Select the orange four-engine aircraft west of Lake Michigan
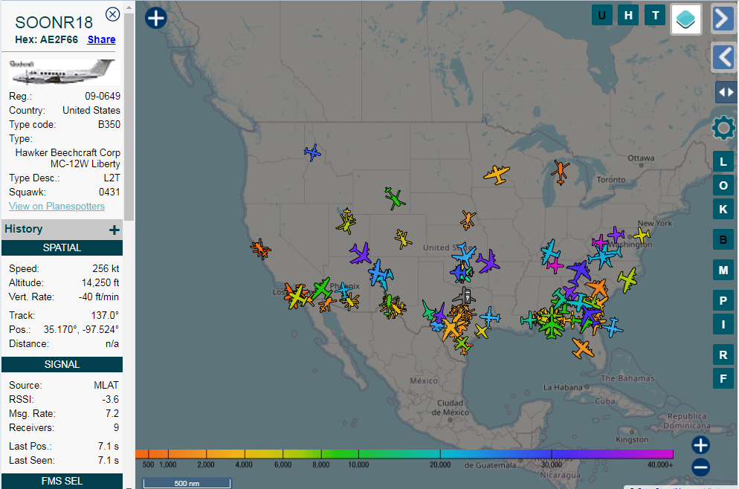The width and height of the screenshot is (739, 489). (x=497, y=175)
